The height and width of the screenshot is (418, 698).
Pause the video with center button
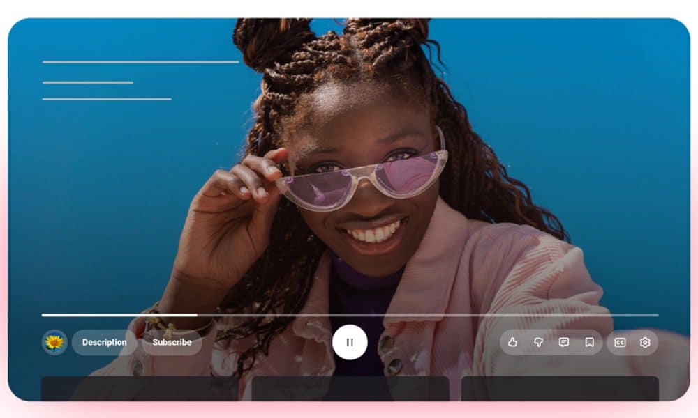pyautogui.click(x=350, y=342)
